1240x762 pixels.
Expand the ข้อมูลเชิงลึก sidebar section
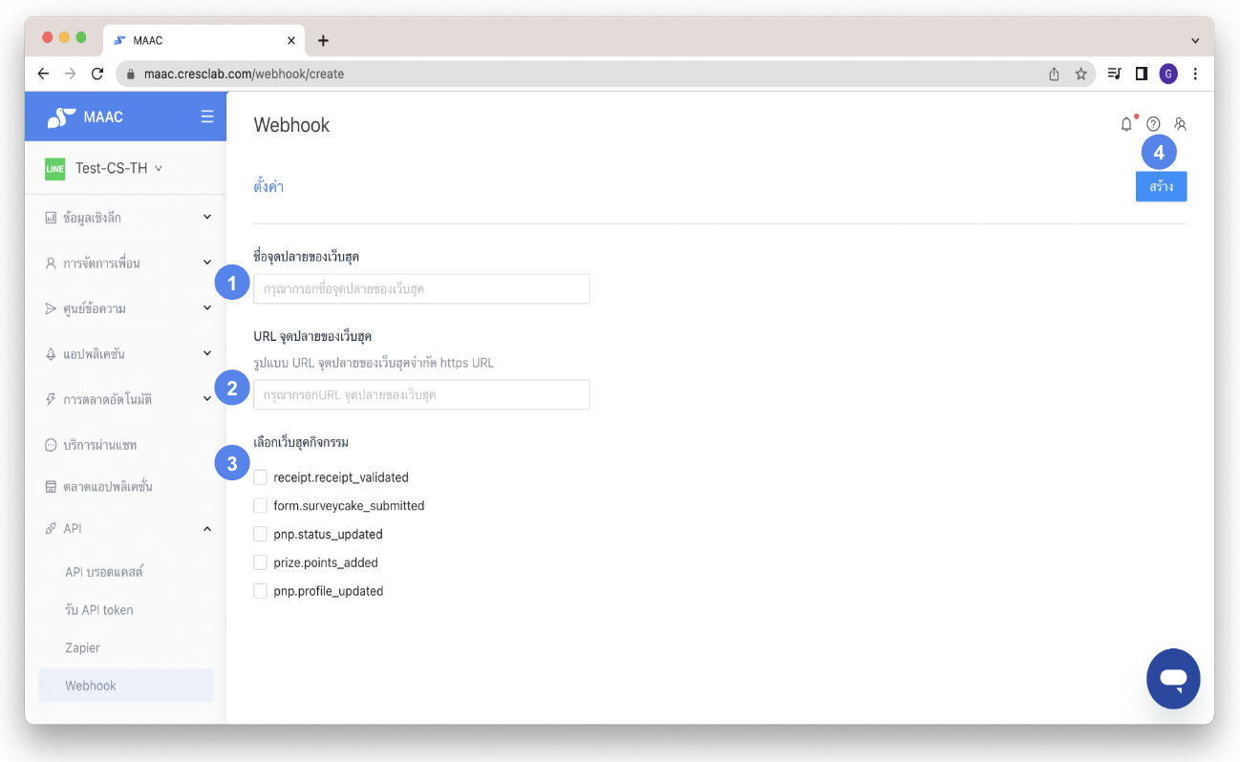click(126, 218)
